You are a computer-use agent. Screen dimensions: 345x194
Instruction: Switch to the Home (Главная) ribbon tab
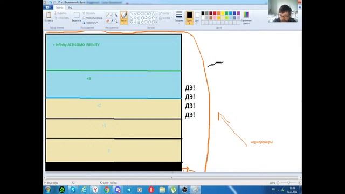tap(59, 8)
